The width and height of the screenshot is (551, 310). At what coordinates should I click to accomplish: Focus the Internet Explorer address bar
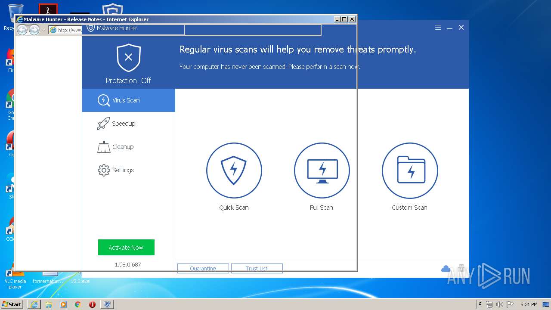pos(65,30)
